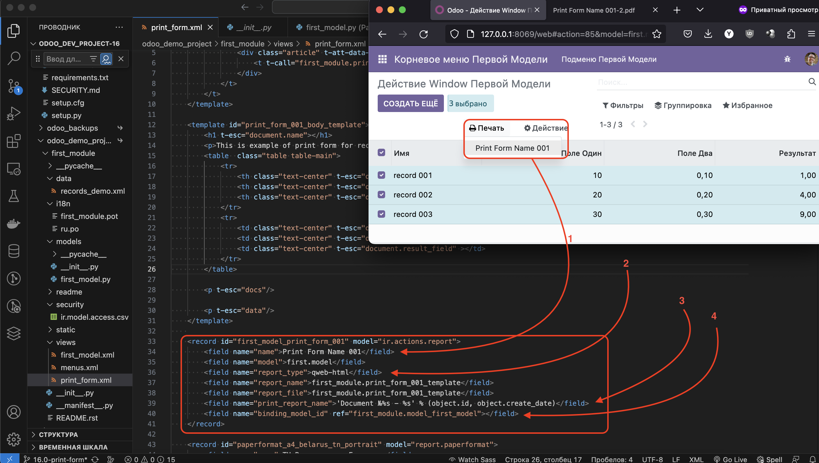Open the Database cylinder icon in activity bar
The image size is (819, 463).
[x=13, y=251]
